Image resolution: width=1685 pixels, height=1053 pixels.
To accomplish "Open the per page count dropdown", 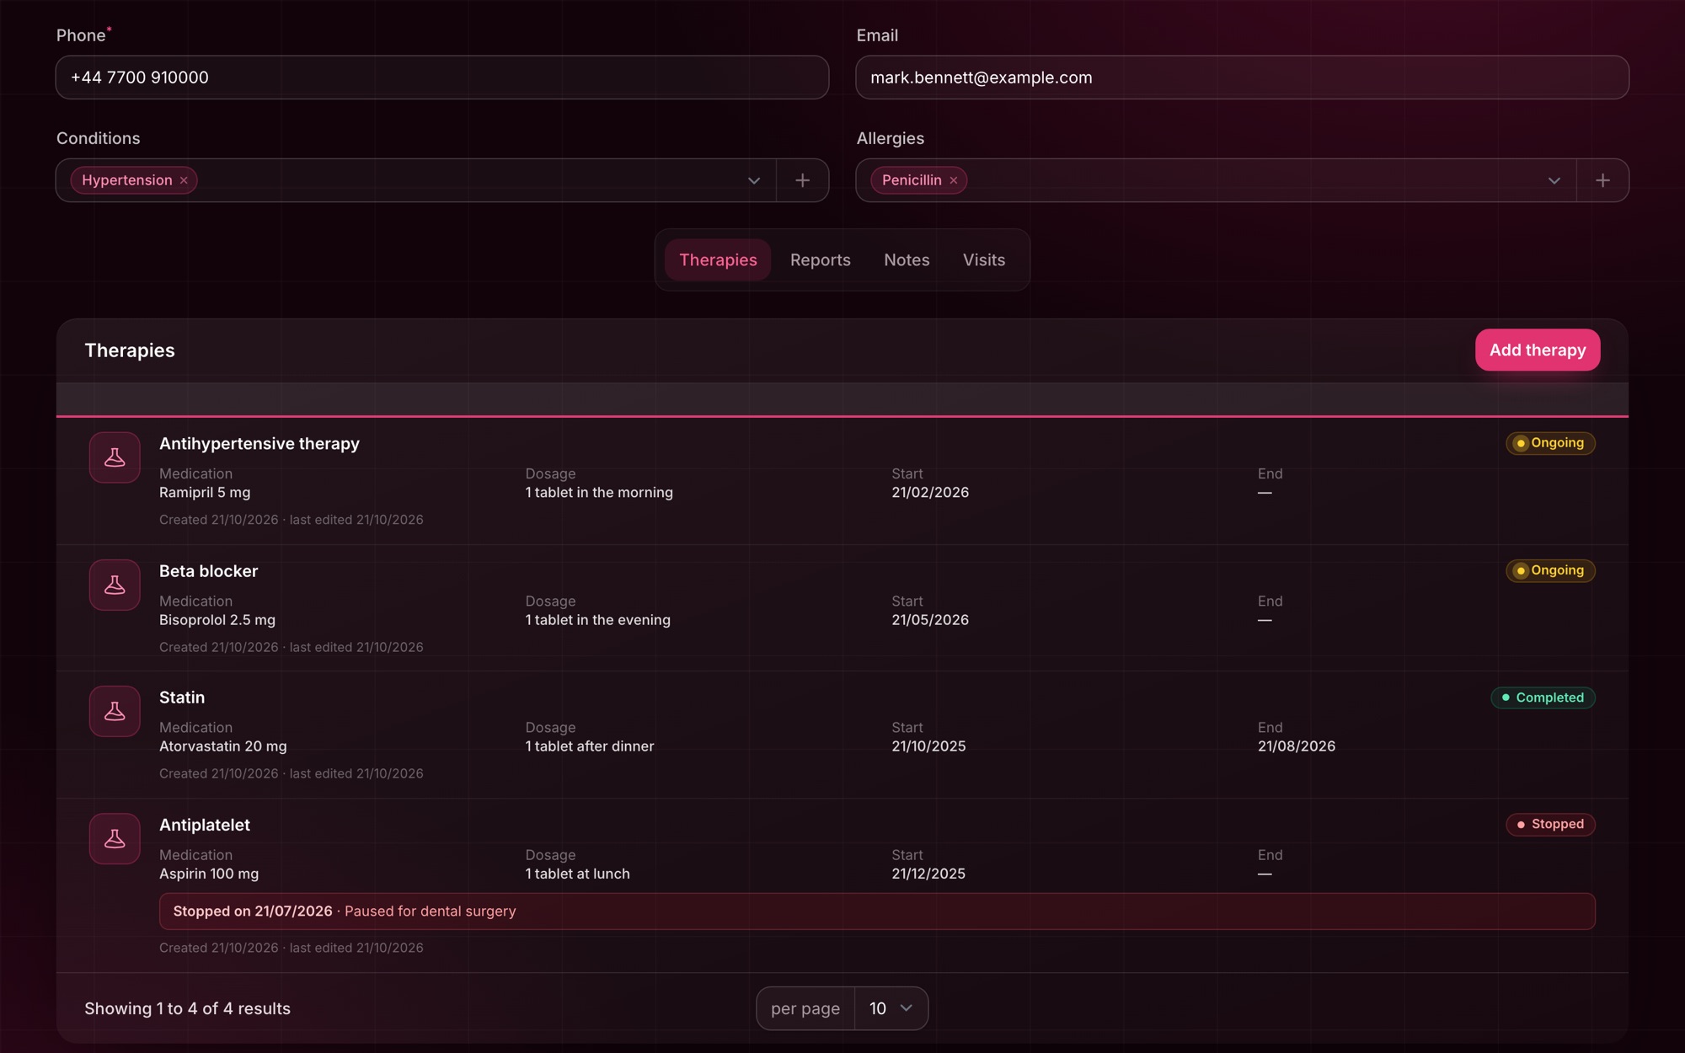I will tap(891, 1008).
